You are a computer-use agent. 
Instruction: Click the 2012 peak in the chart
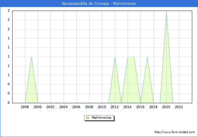(x=115, y=57)
